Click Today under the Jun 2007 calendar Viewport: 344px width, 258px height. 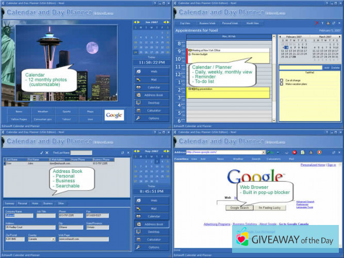(x=152, y=57)
